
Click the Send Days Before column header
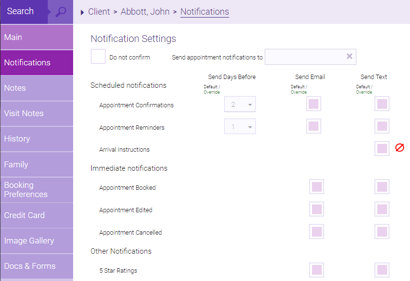232,77
